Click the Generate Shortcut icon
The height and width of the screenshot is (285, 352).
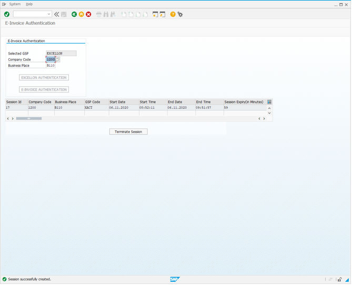click(162, 14)
